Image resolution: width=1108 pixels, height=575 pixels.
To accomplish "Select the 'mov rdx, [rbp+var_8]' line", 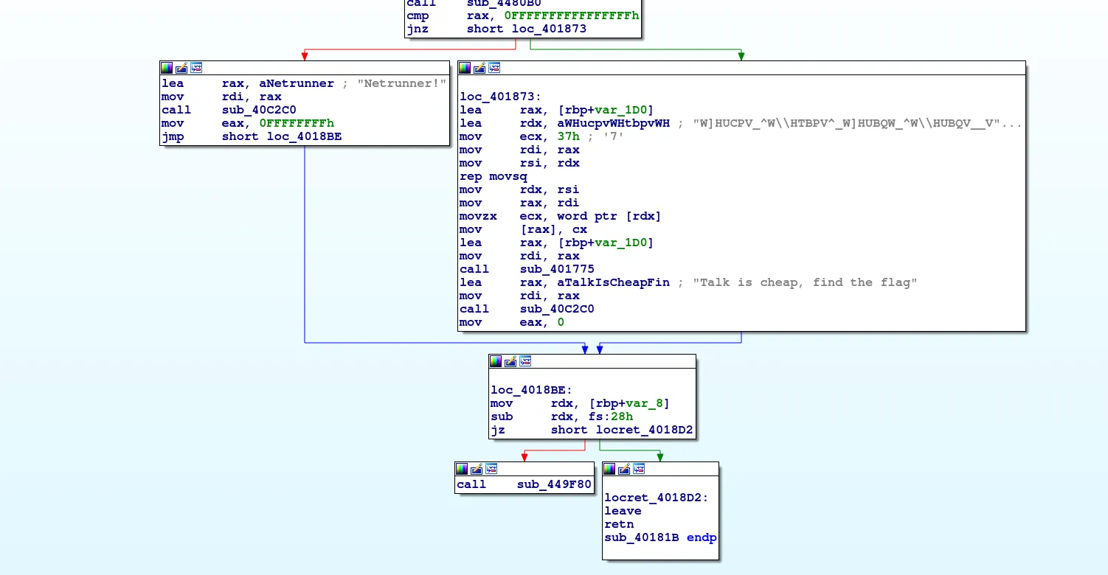I will 581,403.
